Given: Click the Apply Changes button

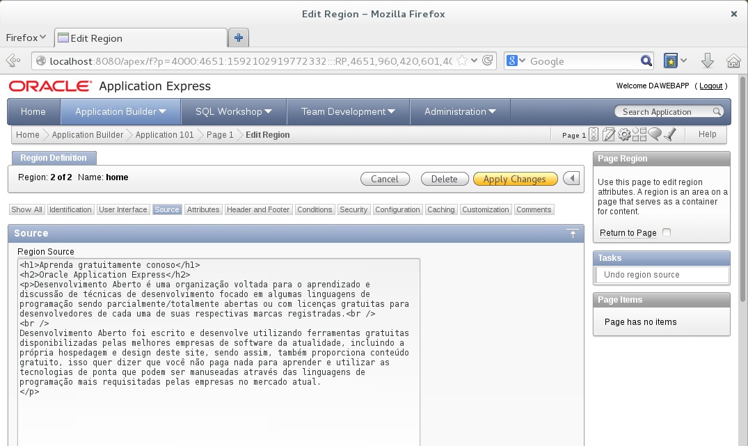Looking at the screenshot, I should tap(515, 179).
